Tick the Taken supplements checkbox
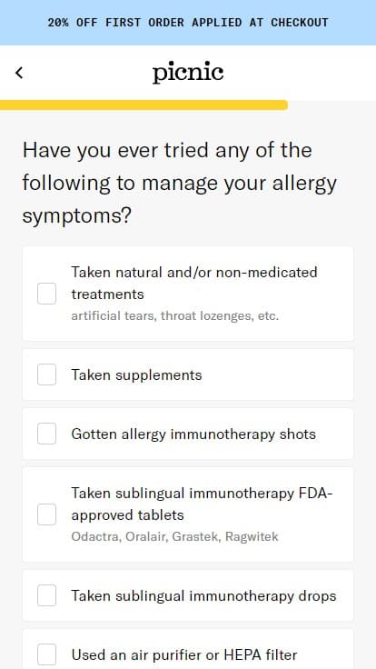The width and height of the screenshot is (376, 669). pyautogui.click(x=46, y=374)
